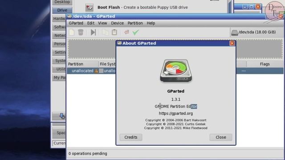Image resolution: width=285 pixels, height=160 pixels.
Task: Click the 0 operations pending status text
Action: click(x=88, y=153)
